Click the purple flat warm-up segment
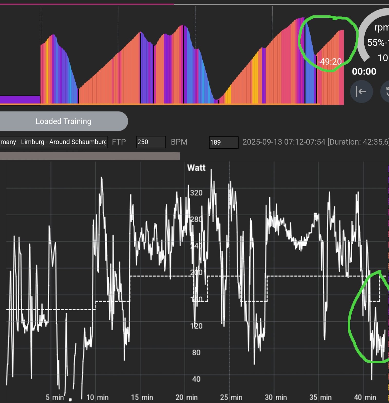389x403 pixels. point(20,99)
